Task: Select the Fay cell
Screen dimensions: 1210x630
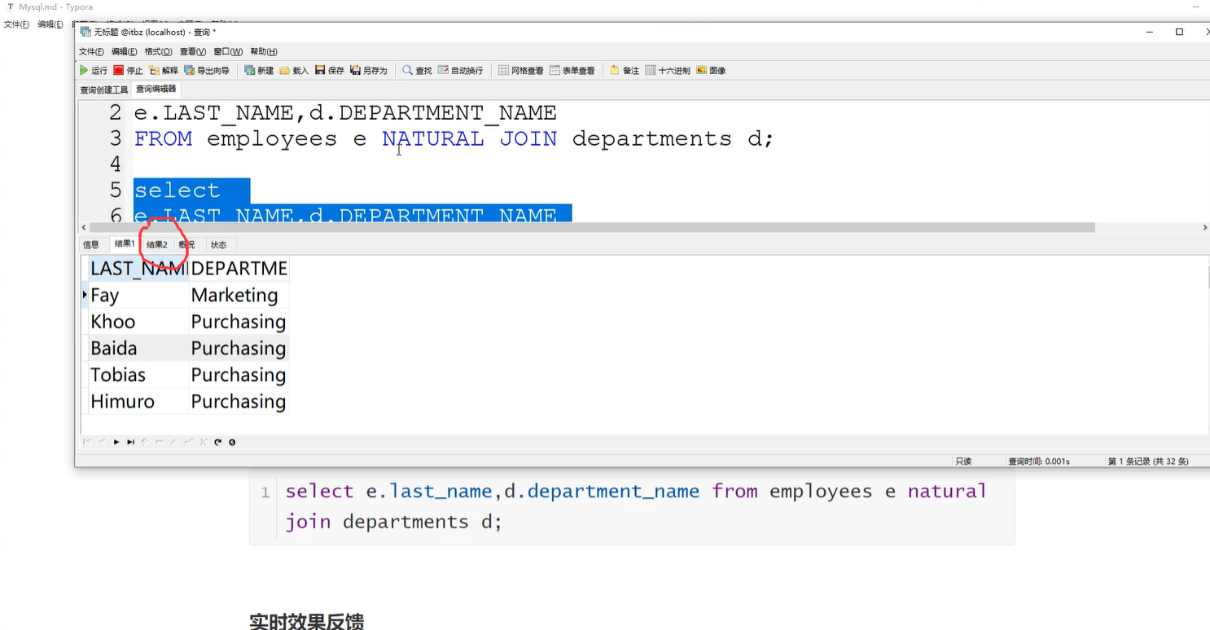Action: (x=138, y=295)
